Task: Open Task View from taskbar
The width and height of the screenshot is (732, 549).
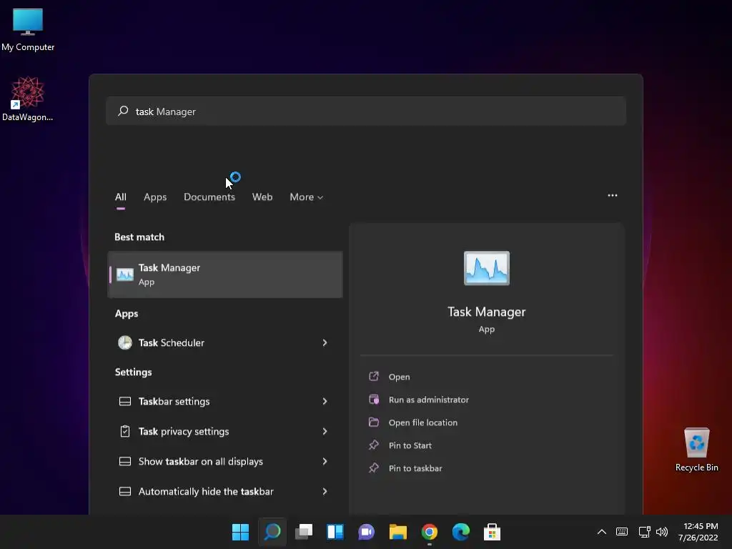Action: [304, 532]
